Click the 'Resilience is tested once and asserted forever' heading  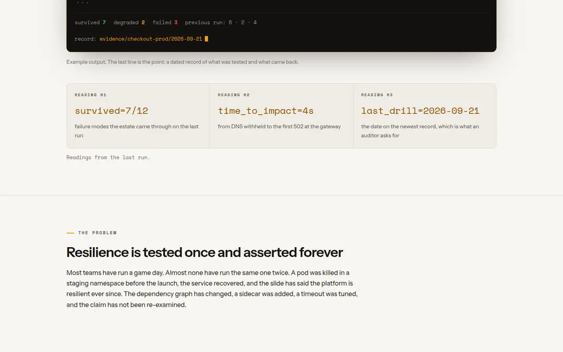(205, 252)
